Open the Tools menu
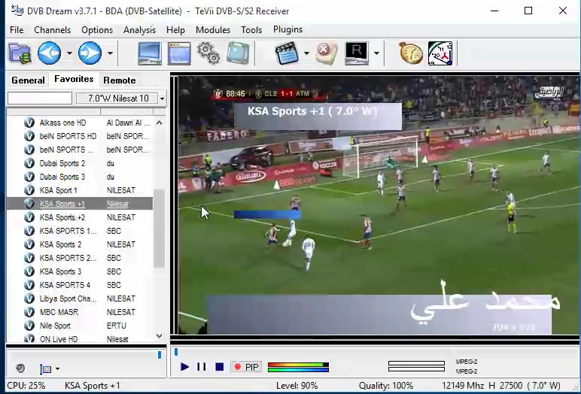Screen dimensions: 581x394 (251, 29)
